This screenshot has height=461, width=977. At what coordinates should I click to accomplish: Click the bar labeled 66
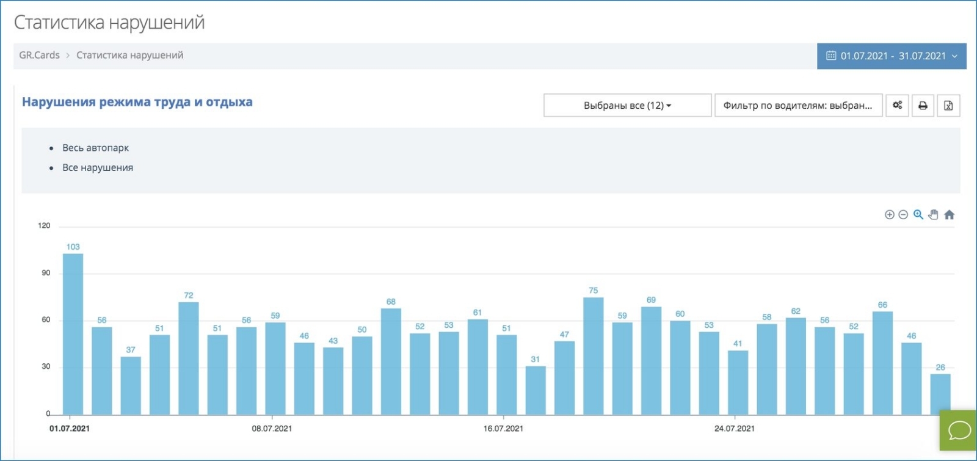[x=882, y=363]
